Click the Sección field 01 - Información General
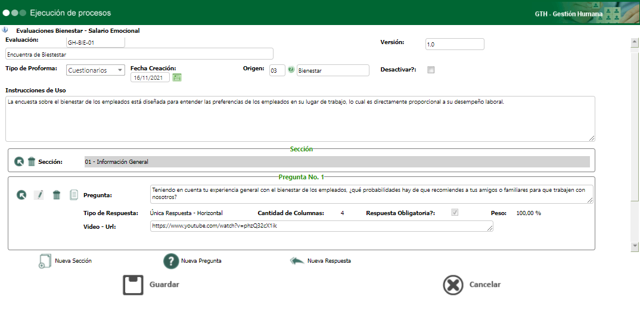Image resolution: width=640 pixels, height=311 pixels. [337, 162]
